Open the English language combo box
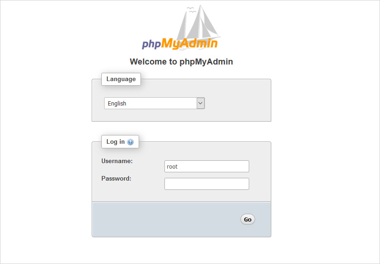 click(154, 103)
